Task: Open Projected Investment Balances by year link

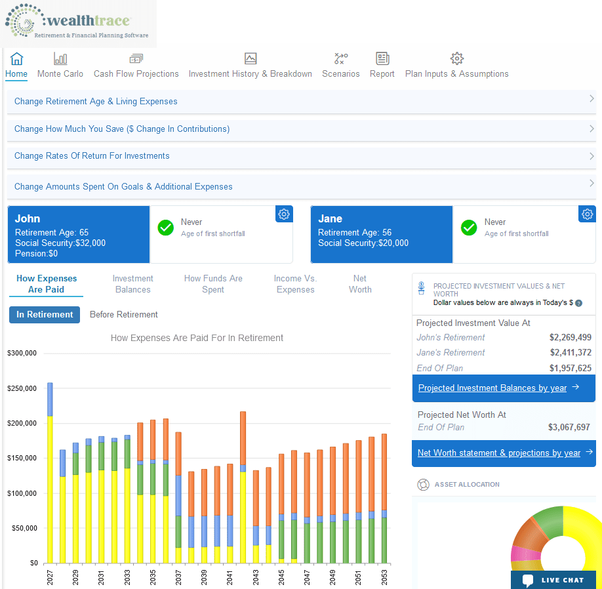Action: point(492,388)
